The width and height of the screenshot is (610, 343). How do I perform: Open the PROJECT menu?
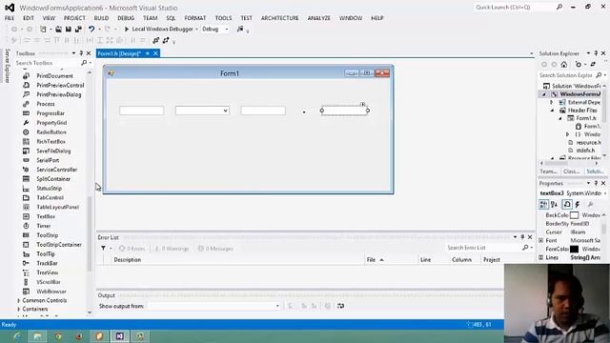click(74, 18)
